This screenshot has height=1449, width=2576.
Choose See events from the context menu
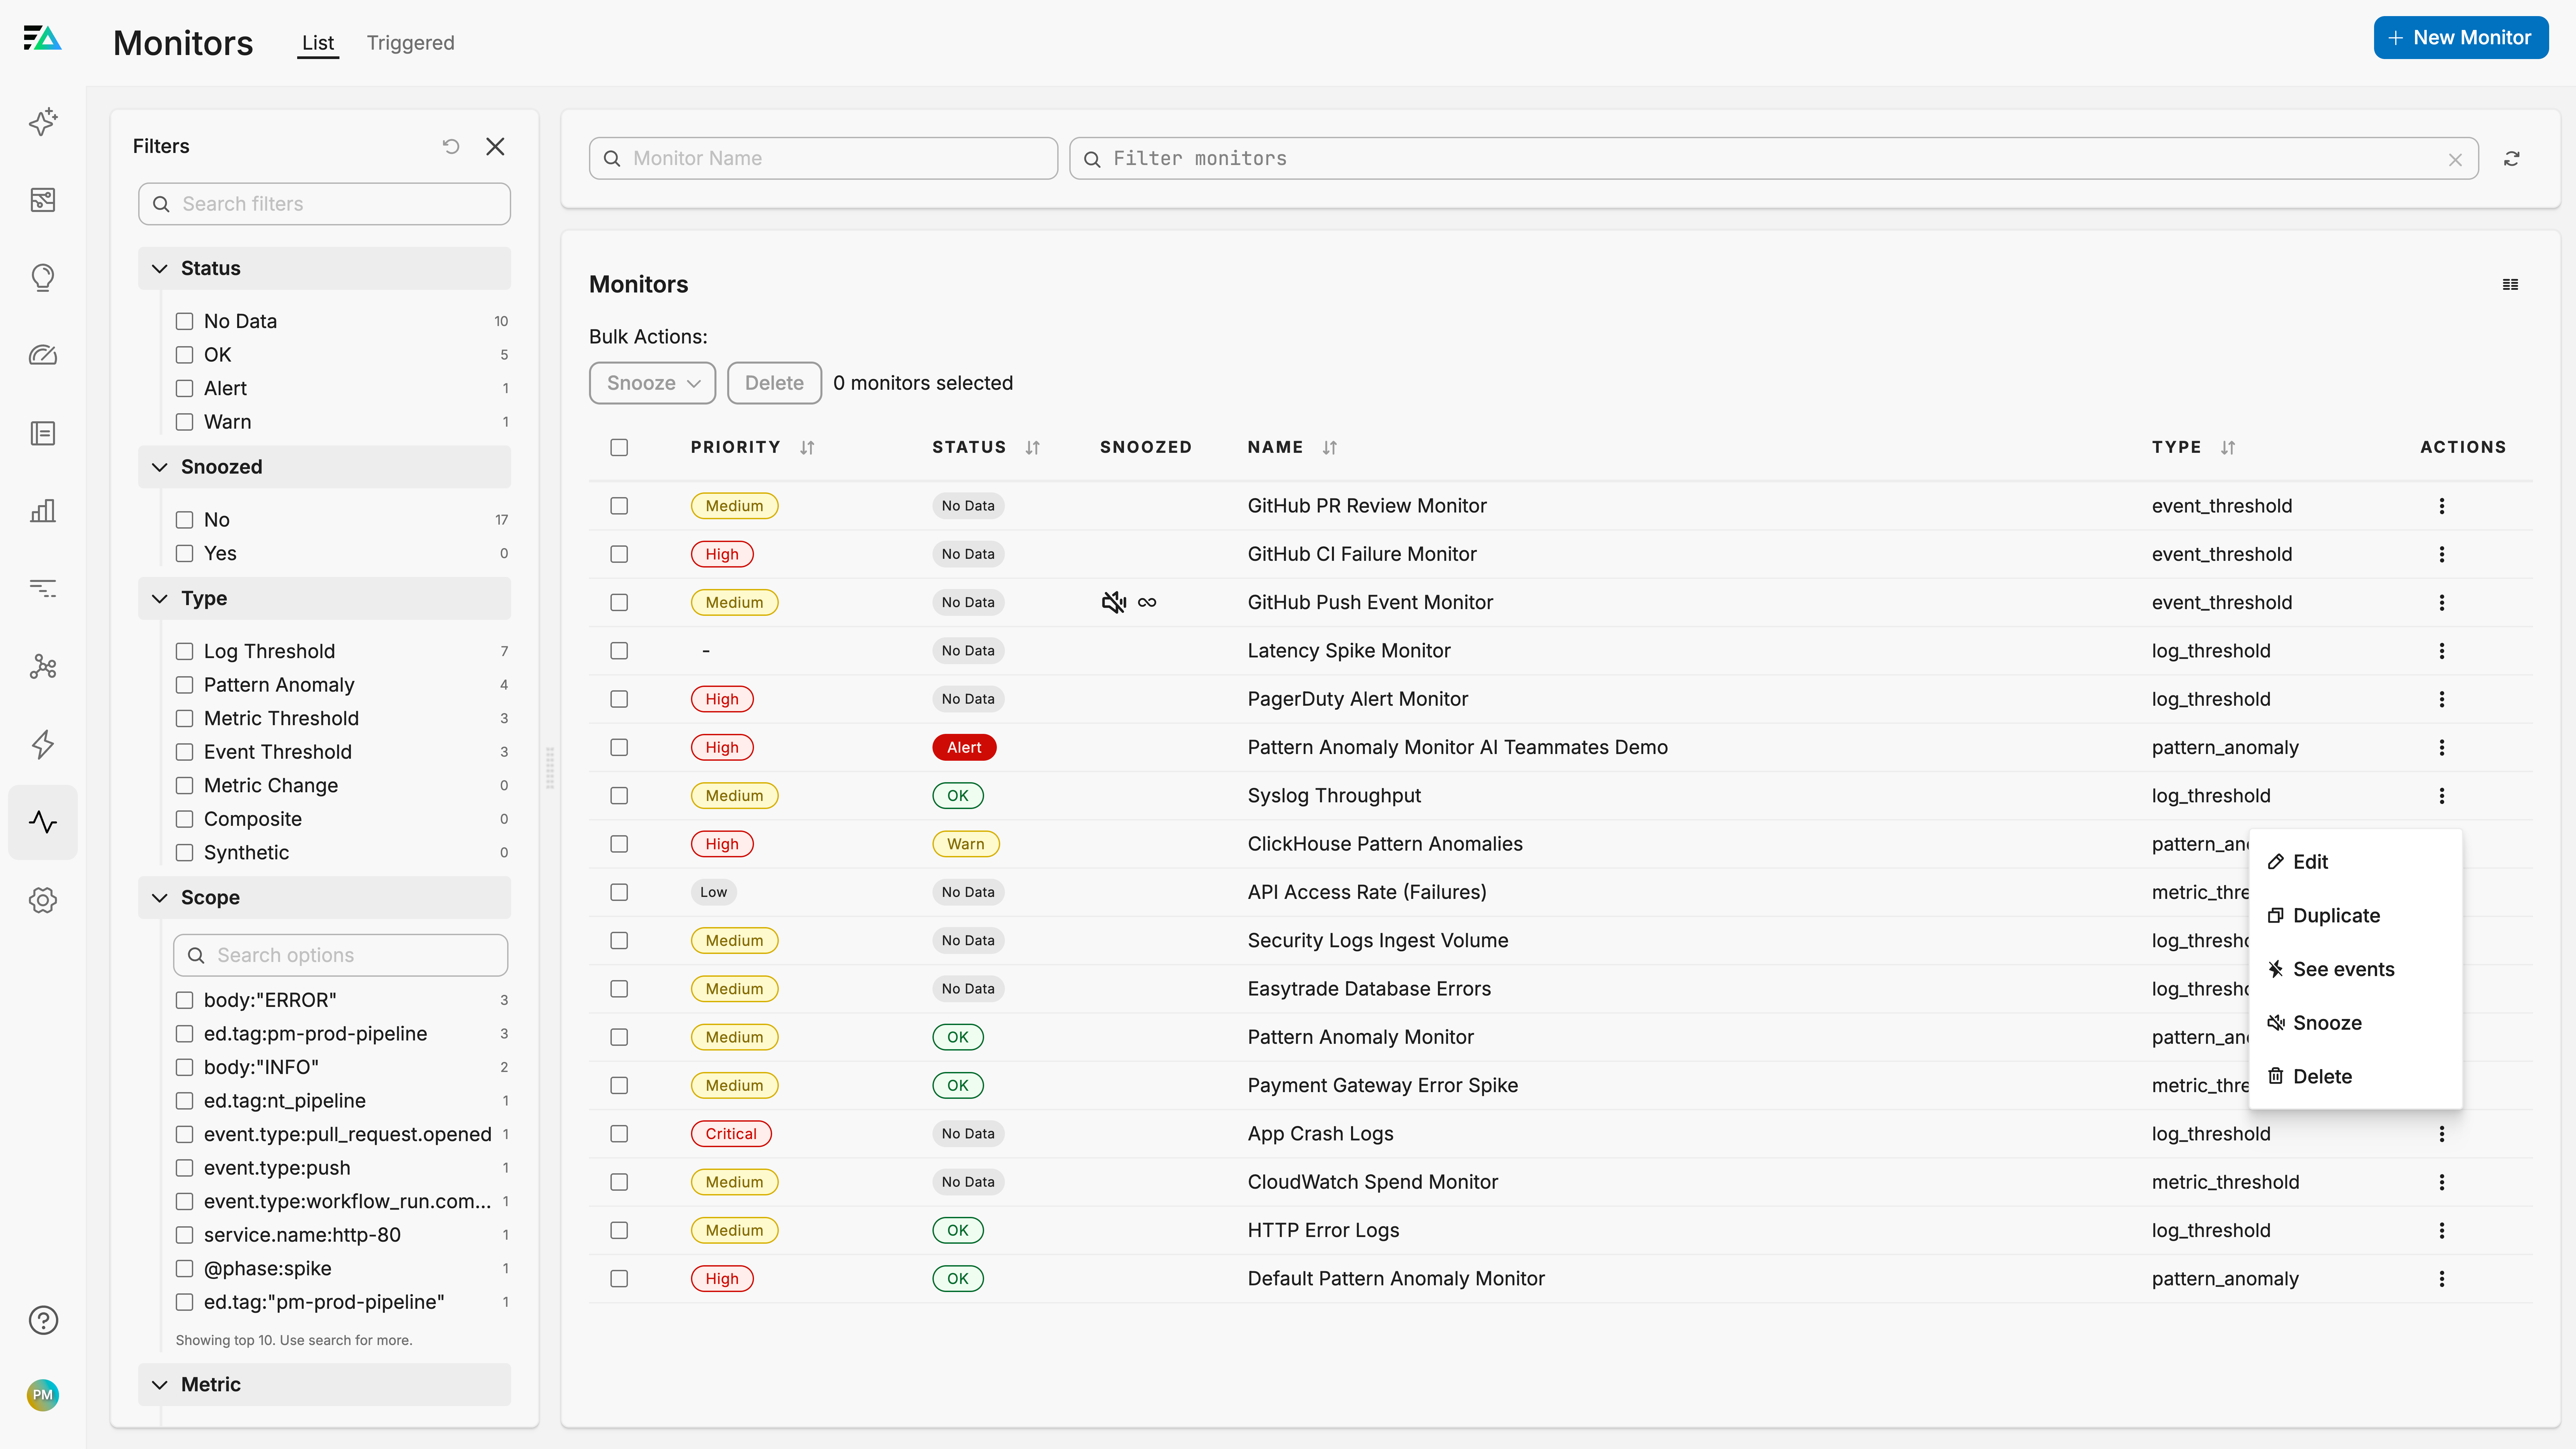(2355, 969)
